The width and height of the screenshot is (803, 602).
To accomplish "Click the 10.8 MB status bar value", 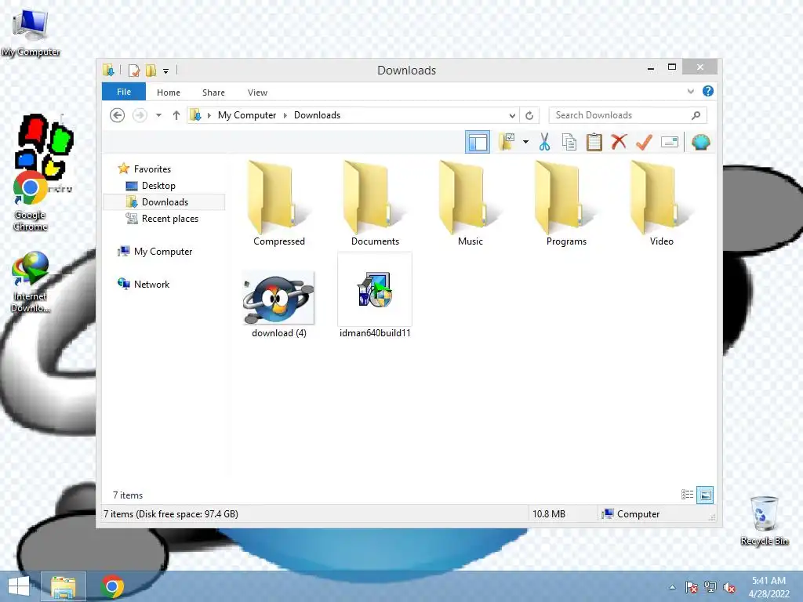I will click(x=549, y=513).
